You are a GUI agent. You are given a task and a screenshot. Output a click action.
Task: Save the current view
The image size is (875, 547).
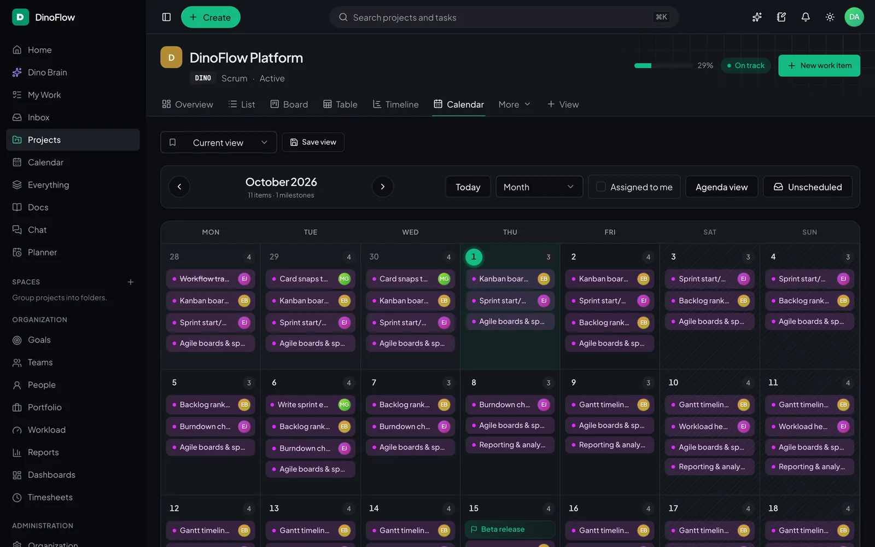tap(313, 142)
